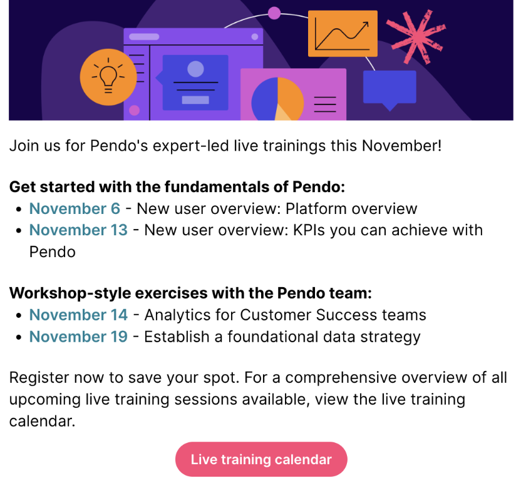Click the 'Get started with the fundamentals' heading
516x498 pixels.
click(177, 186)
